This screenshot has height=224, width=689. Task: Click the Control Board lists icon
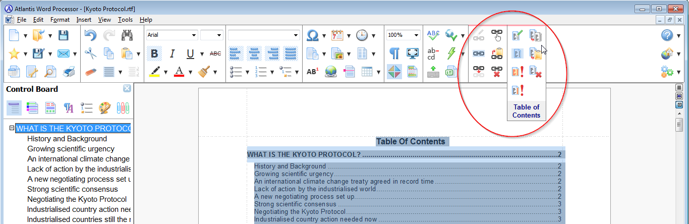[86, 107]
